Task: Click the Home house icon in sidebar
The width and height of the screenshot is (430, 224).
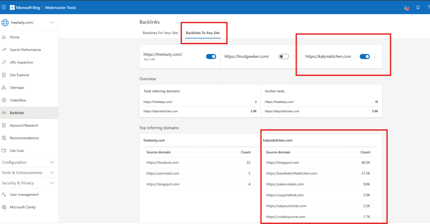Action: [x=4, y=37]
